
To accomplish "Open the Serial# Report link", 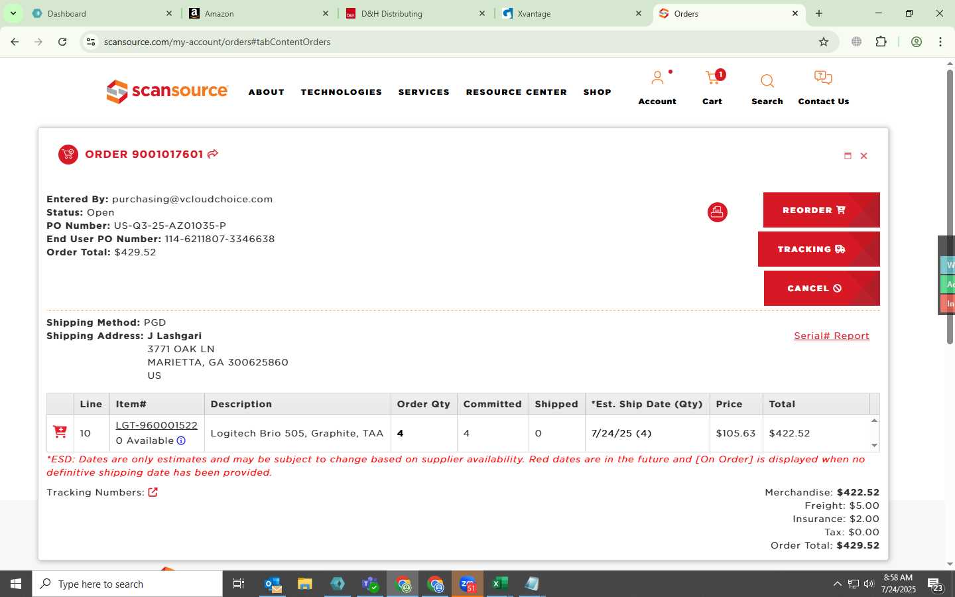I will click(x=832, y=336).
